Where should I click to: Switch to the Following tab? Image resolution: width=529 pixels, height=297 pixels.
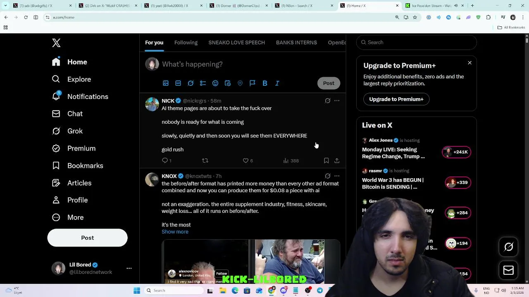[186, 42]
